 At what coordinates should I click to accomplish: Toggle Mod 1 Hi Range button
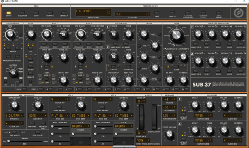tap(44, 44)
